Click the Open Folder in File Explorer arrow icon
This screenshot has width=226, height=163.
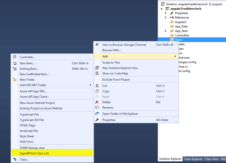[x=97, y=114]
